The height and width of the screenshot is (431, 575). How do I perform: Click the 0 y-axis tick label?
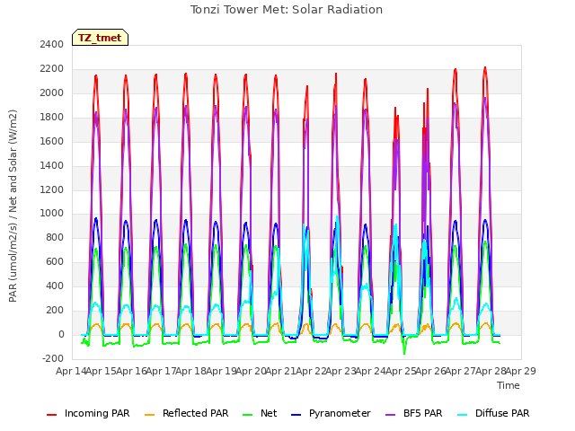tap(61, 334)
